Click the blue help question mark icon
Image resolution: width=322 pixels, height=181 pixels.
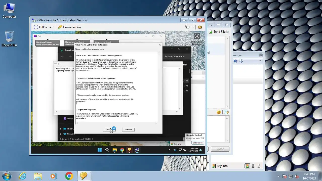235,61
